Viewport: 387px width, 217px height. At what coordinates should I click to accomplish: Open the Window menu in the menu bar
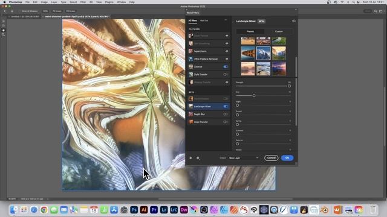pyautogui.click(x=121, y=2)
